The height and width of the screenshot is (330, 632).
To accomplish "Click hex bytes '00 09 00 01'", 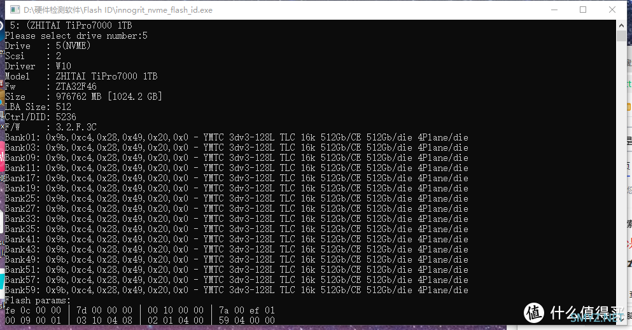I will pos(33,320).
